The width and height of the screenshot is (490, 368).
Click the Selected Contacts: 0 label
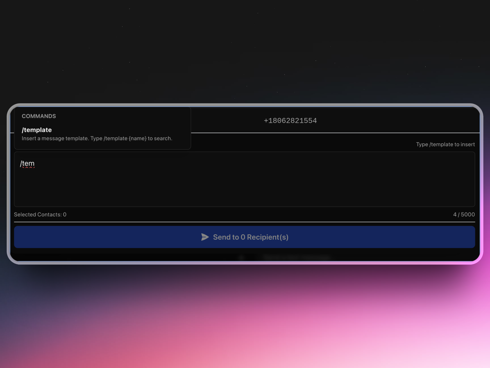coord(40,215)
